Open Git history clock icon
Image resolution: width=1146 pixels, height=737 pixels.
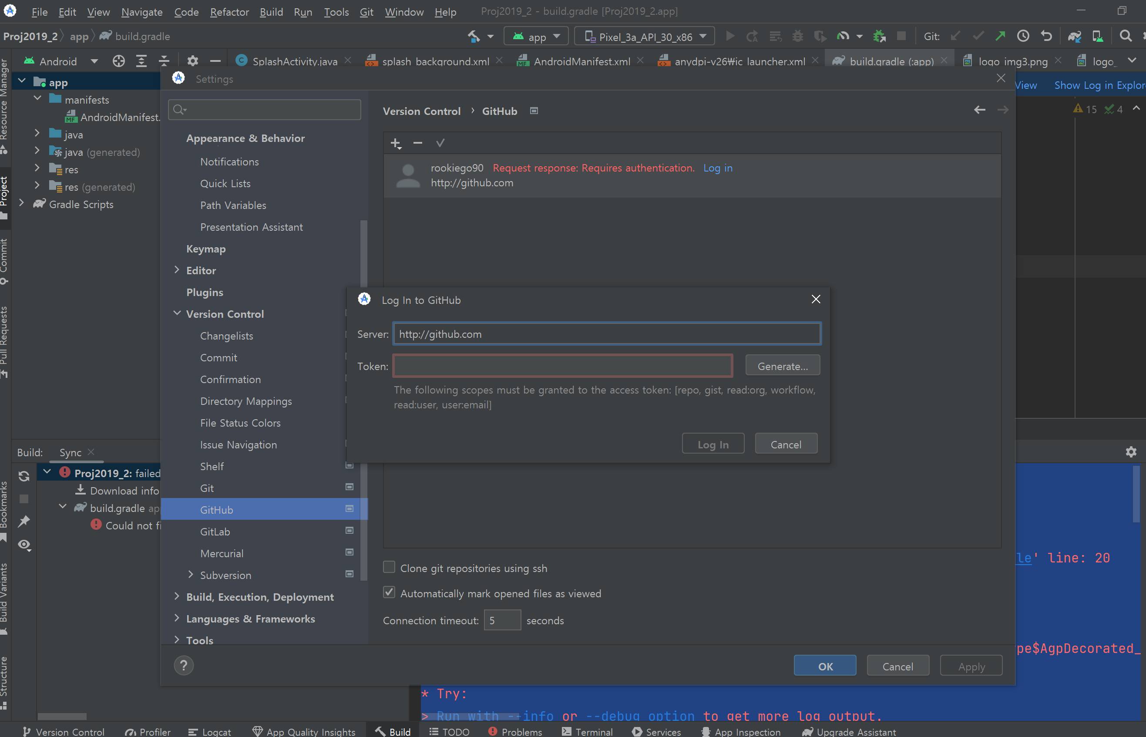coord(1023,37)
